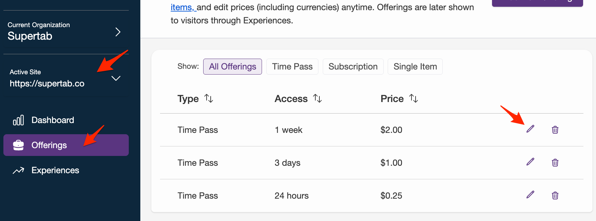Go to the Offerings section
The width and height of the screenshot is (596, 221).
point(49,145)
